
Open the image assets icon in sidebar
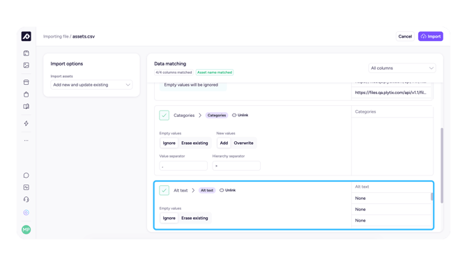tap(26, 65)
